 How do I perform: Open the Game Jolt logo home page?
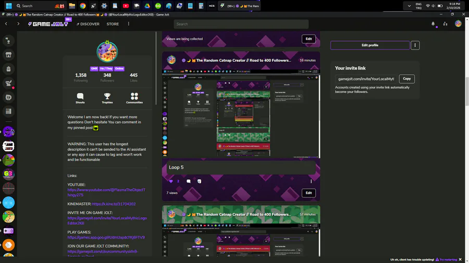[48, 24]
